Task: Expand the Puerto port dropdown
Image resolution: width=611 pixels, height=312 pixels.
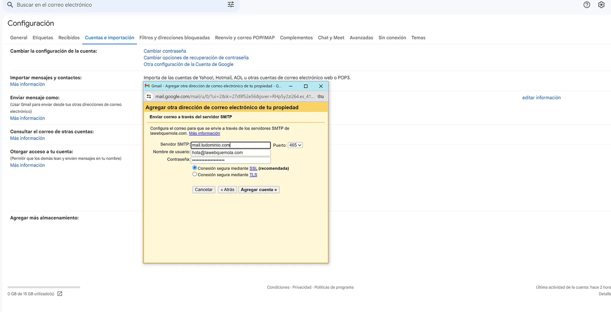Action: [295, 145]
